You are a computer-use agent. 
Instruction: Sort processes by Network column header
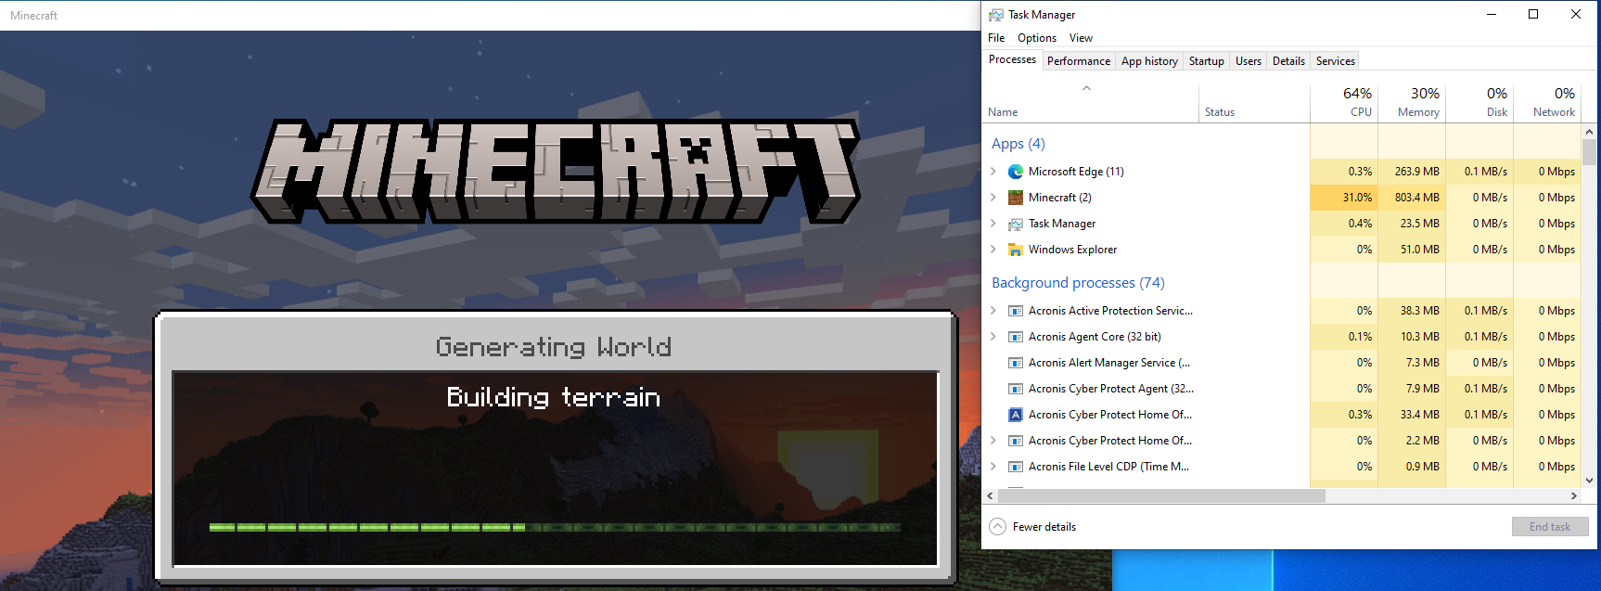[x=1547, y=102]
